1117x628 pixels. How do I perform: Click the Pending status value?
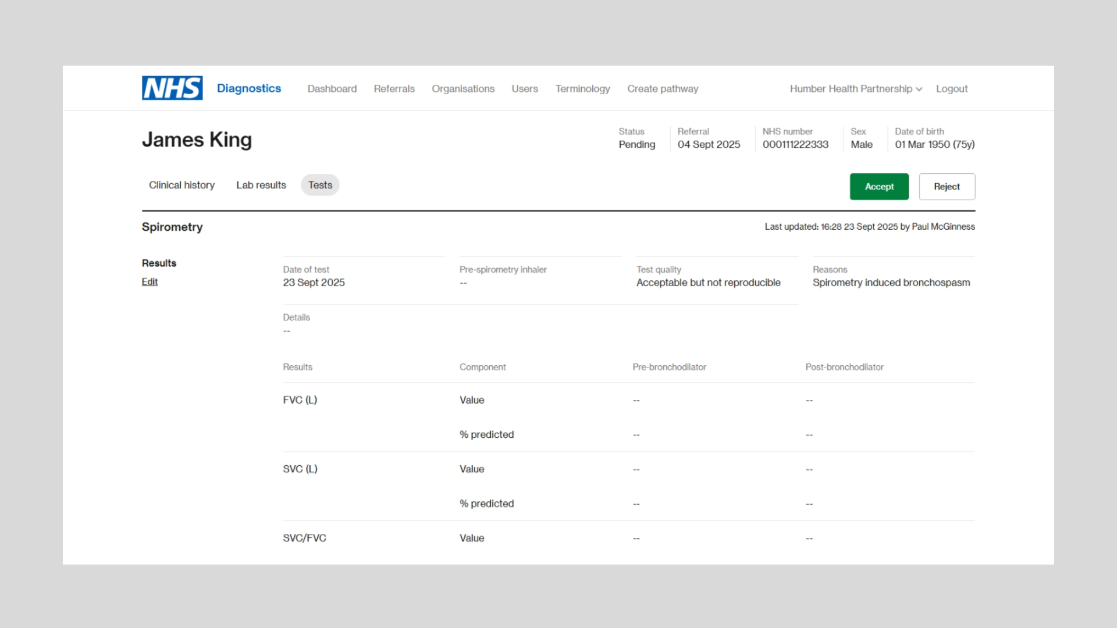point(636,144)
